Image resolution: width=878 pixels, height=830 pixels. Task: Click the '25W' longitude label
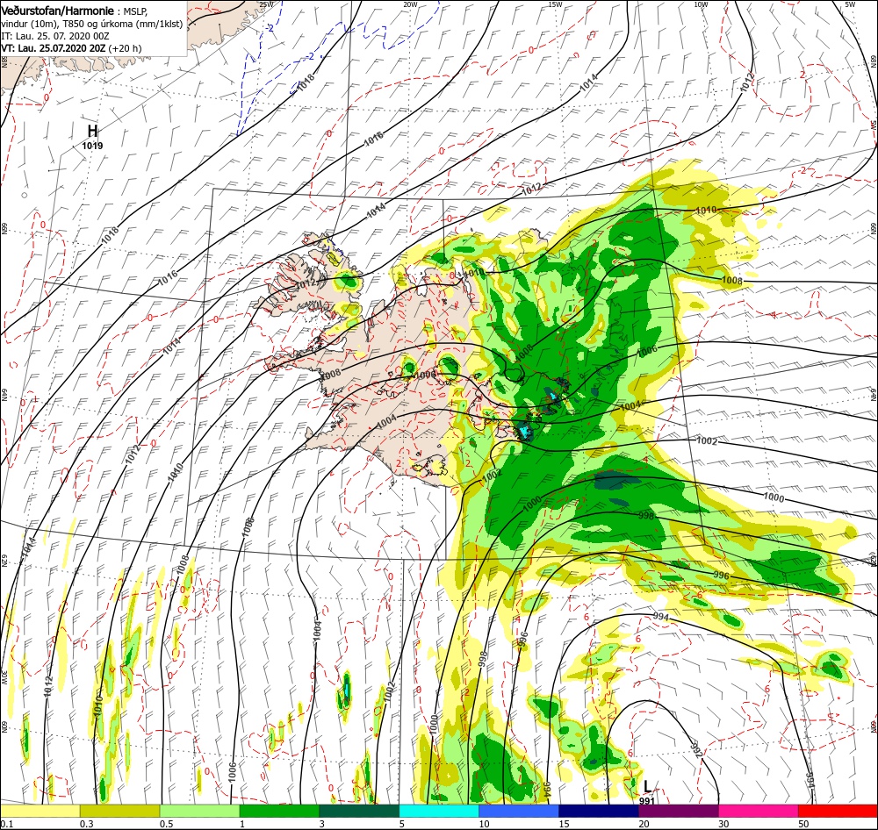click(x=267, y=4)
